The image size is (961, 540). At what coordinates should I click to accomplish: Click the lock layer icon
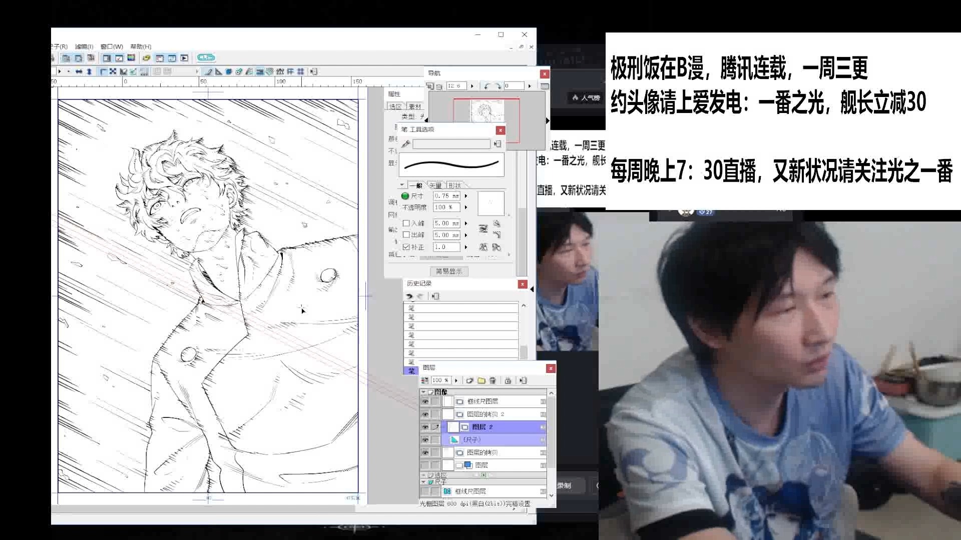(x=508, y=380)
